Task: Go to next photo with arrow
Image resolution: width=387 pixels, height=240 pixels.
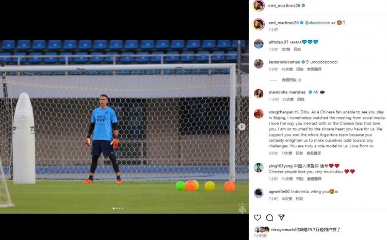Action: [242, 127]
